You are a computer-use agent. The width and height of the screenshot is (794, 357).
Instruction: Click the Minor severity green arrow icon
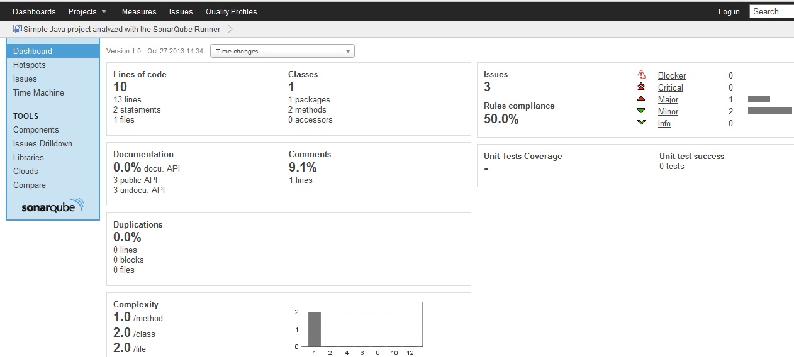(x=641, y=111)
